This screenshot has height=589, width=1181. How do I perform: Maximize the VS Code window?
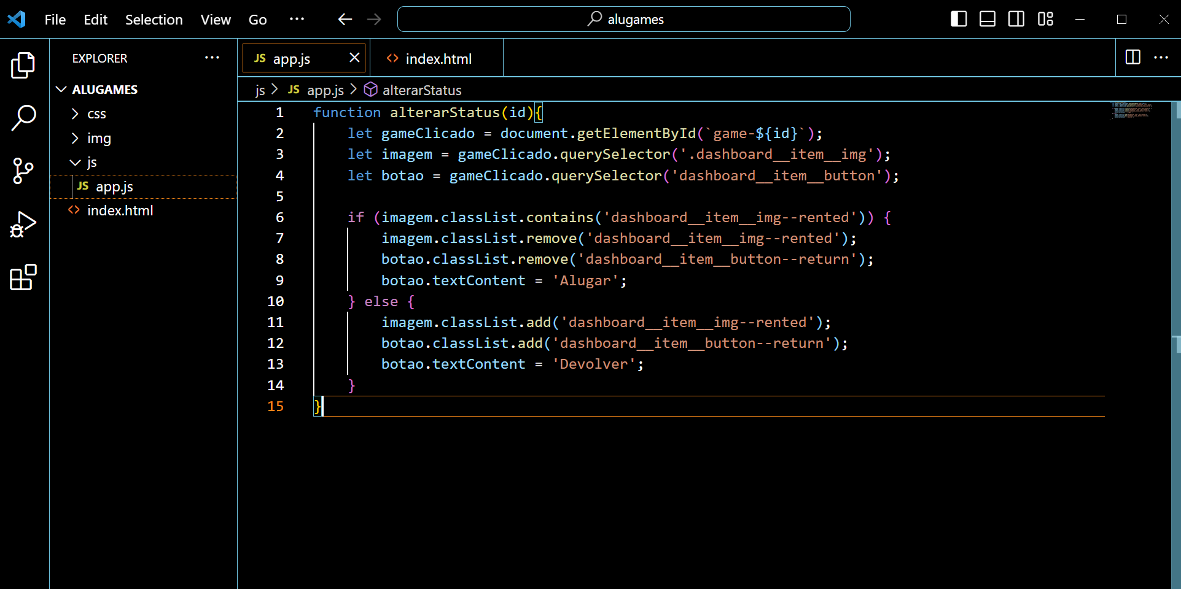1121,19
